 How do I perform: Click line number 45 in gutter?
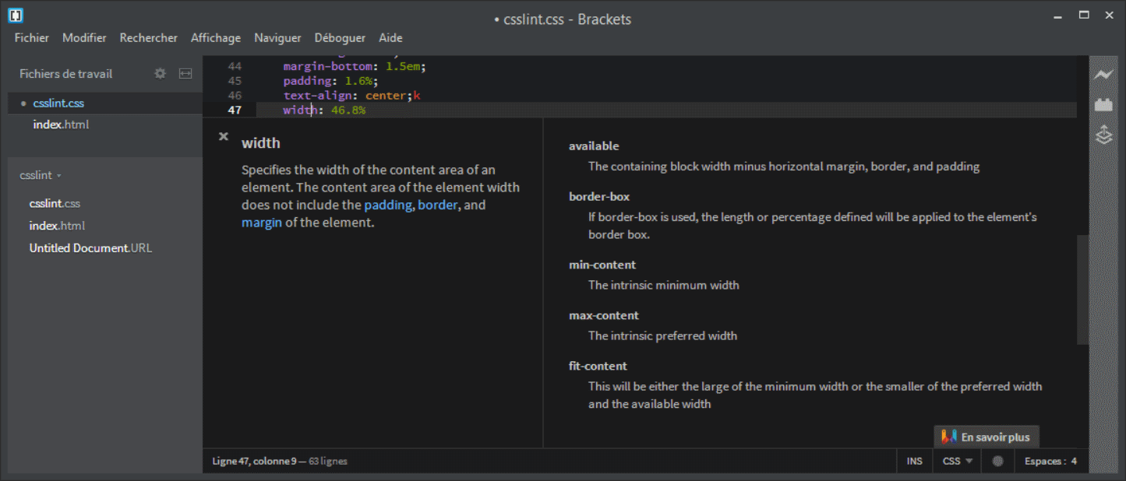[234, 81]
